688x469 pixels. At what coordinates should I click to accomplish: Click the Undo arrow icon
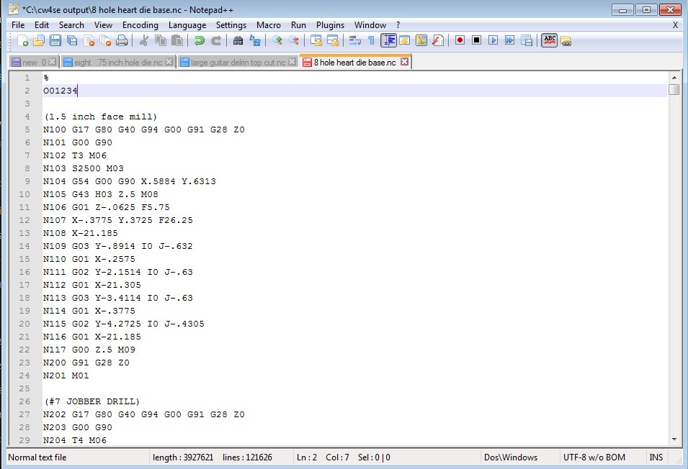coord(200,41)
